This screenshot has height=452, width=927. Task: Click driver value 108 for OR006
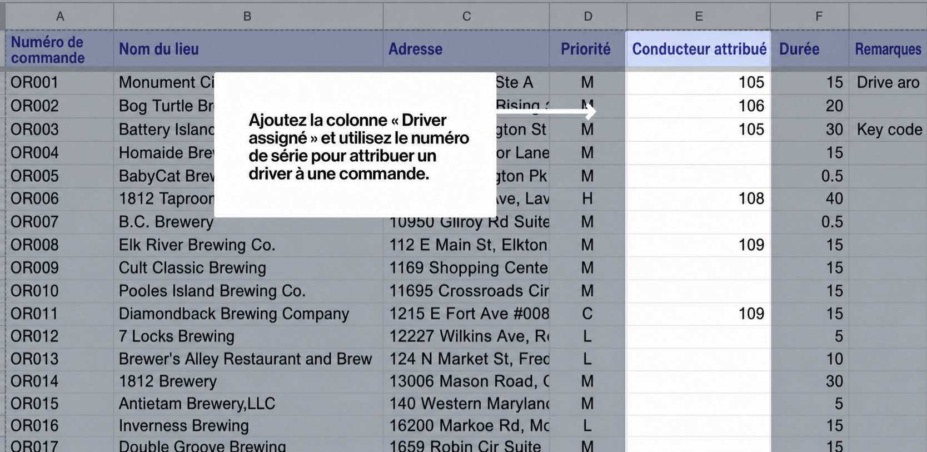[x=699, y=198]
